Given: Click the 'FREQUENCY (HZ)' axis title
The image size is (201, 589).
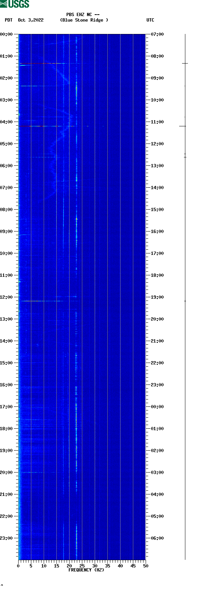Looking at the screenshot, I should coord(86,570).
